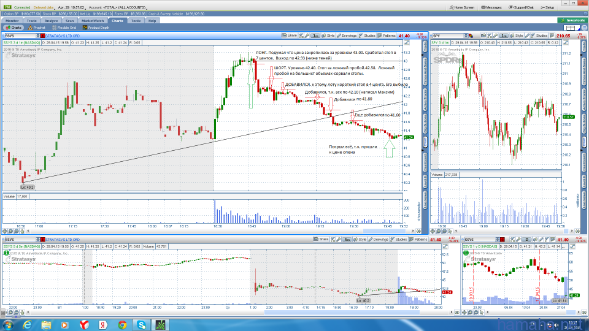The height and width of the screenshot is (331, 589).
Task: Click horizontal scrollbar thumb of SSYS 5m chart
Action: tap(342, 312)
